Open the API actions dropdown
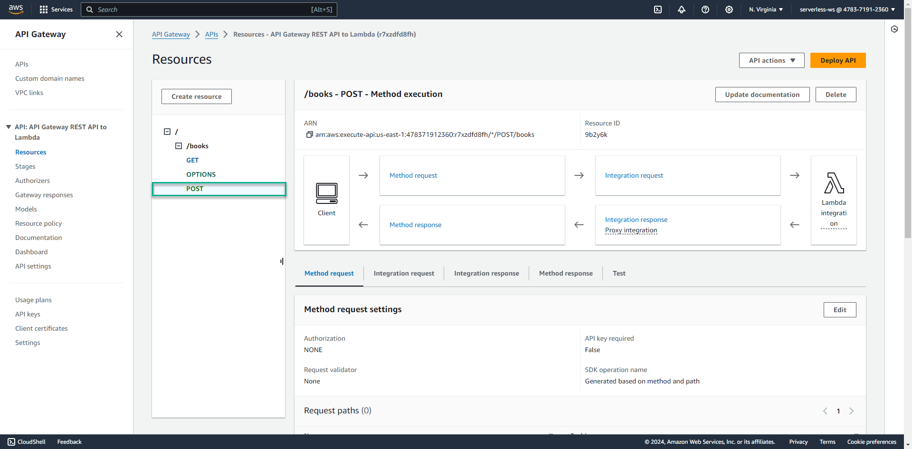The height and width of the screenshot is (449, 912). (x=772, y=60)
